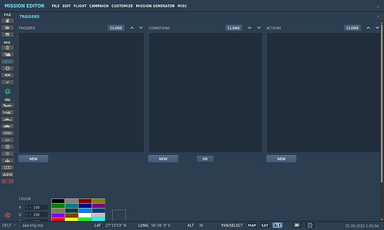Click the G color value field
The image size is (384, 230).
tap(36, 215)
